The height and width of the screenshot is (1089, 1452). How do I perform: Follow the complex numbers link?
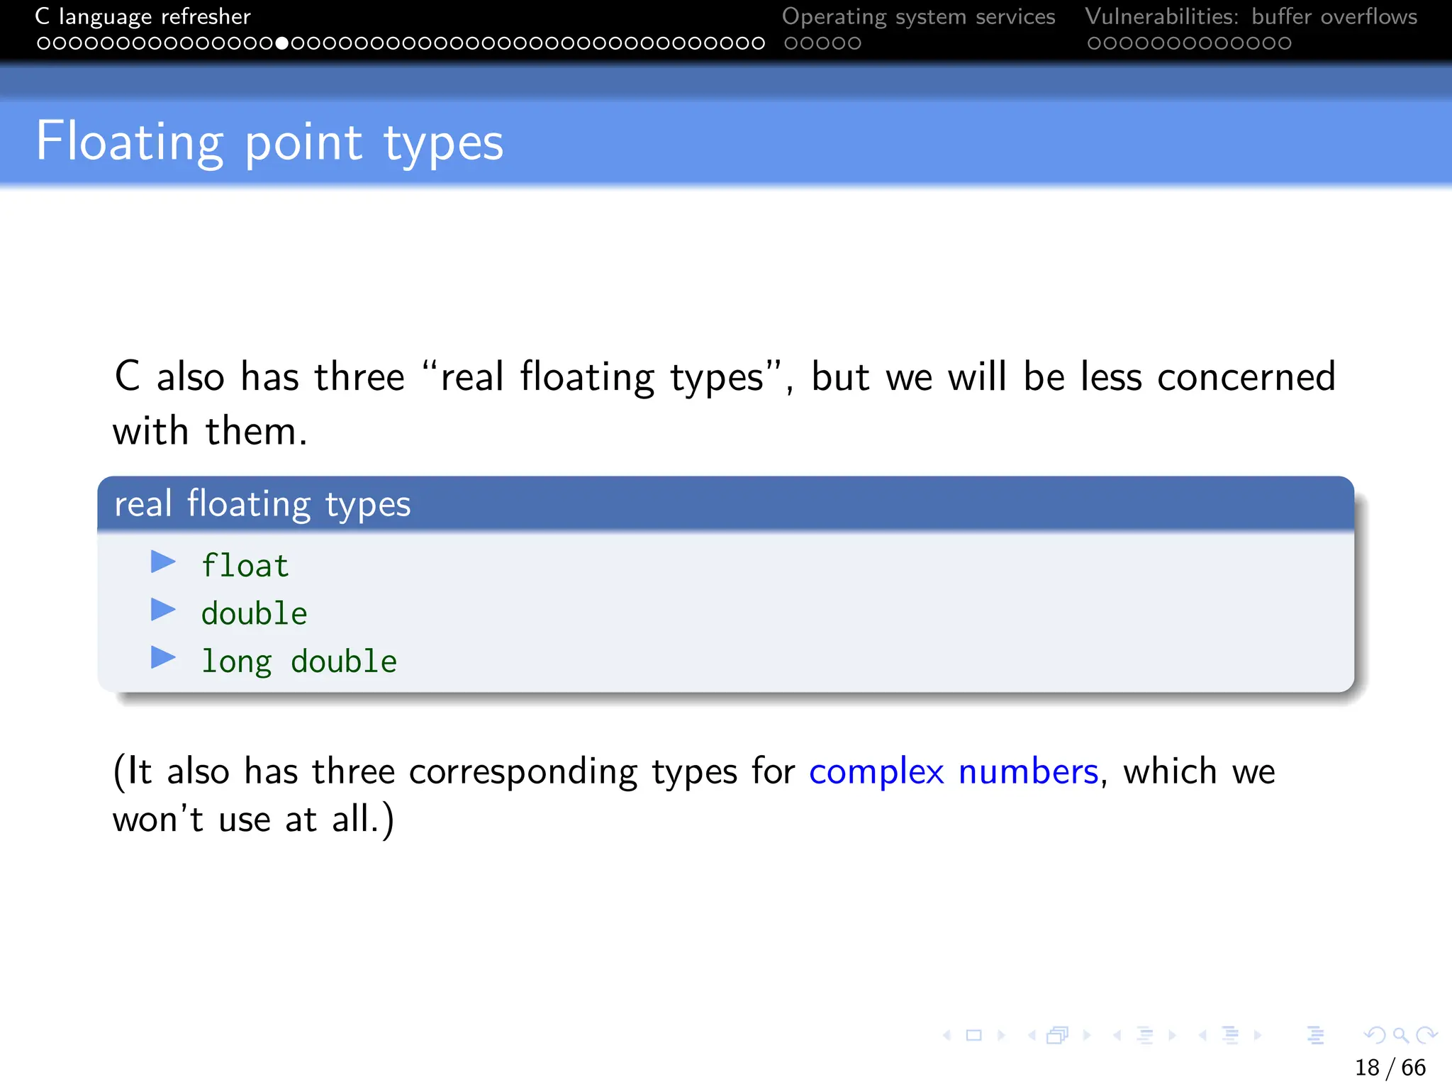click(954, 771)
